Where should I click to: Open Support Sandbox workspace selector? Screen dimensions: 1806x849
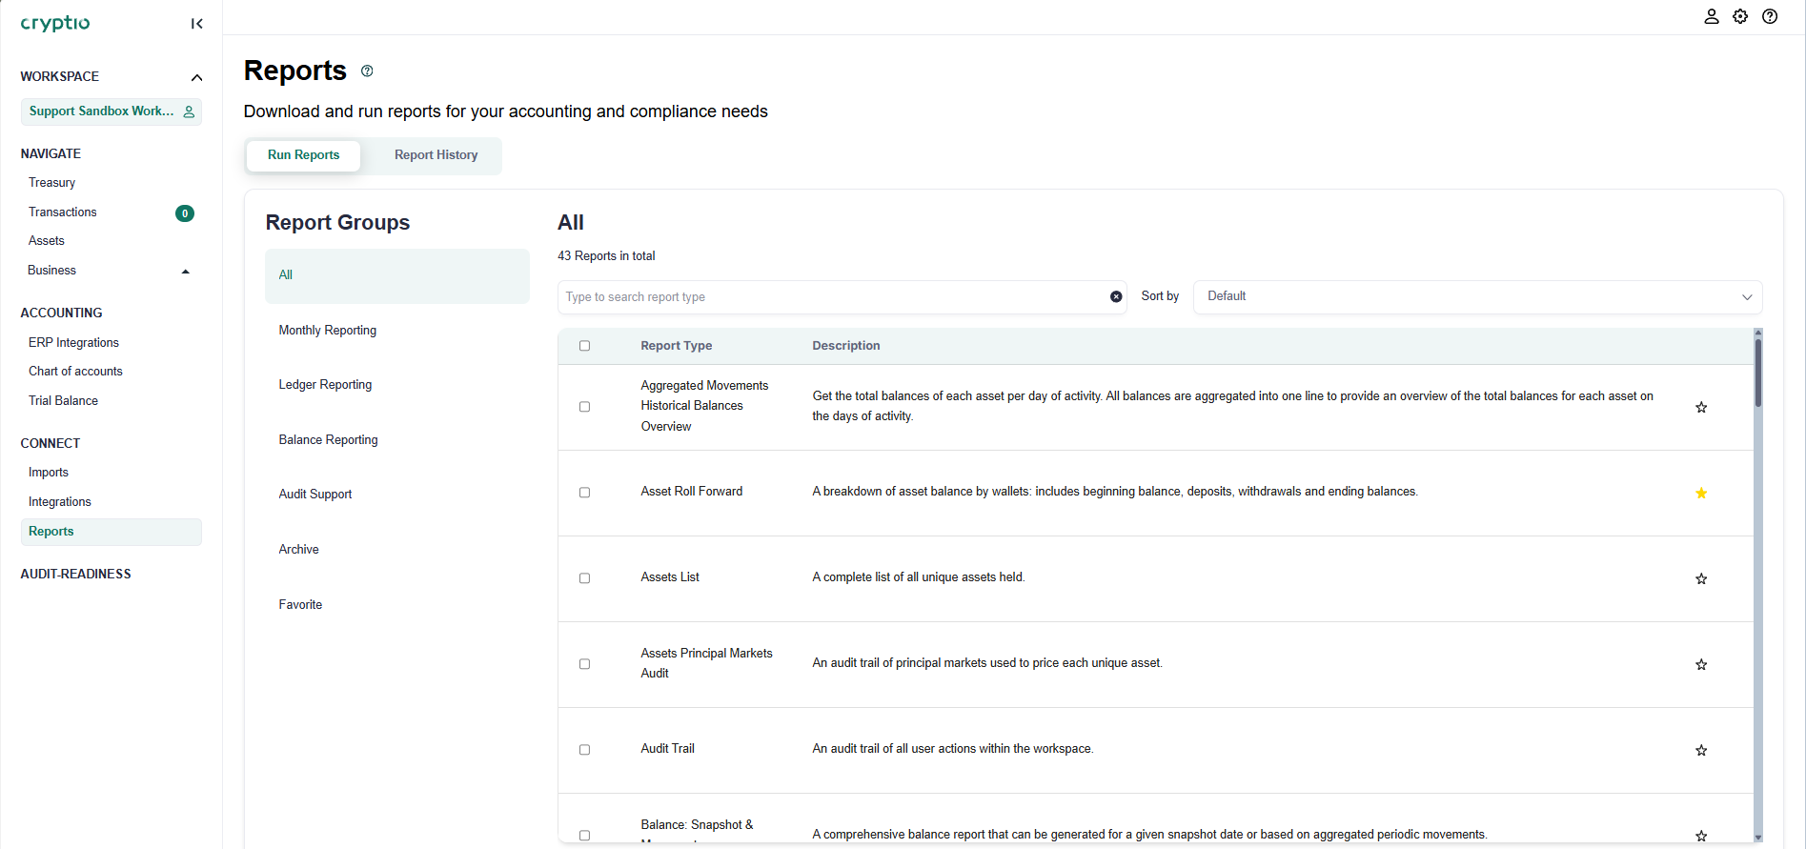tap(111, 111)
